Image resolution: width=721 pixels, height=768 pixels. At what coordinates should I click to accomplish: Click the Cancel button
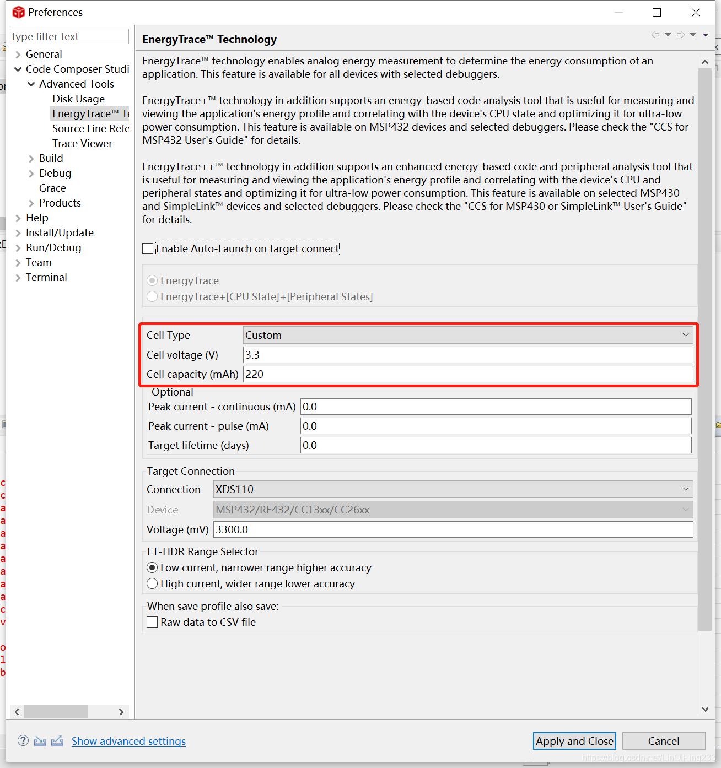(664, 741)
